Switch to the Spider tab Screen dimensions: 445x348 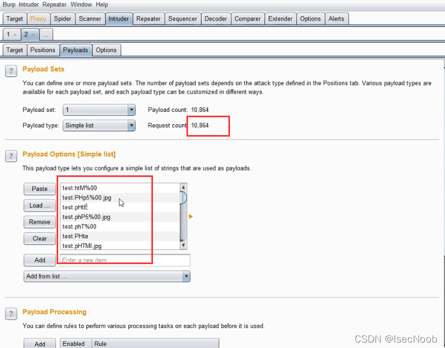(62, 19)
